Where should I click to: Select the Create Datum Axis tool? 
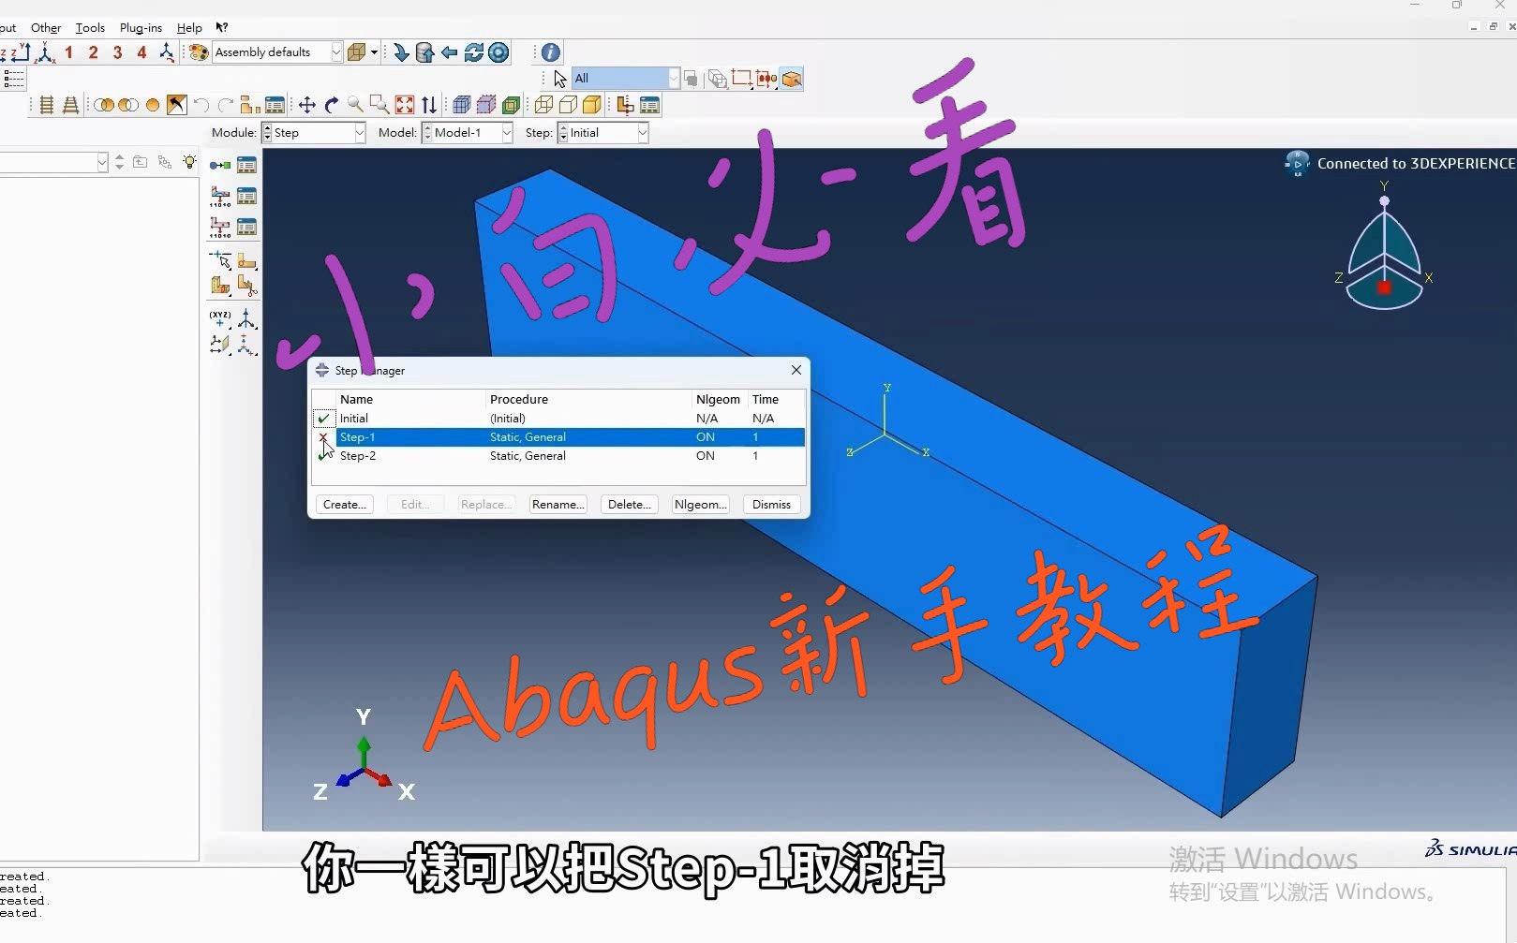pyautogui.click(x=246, y=319)
